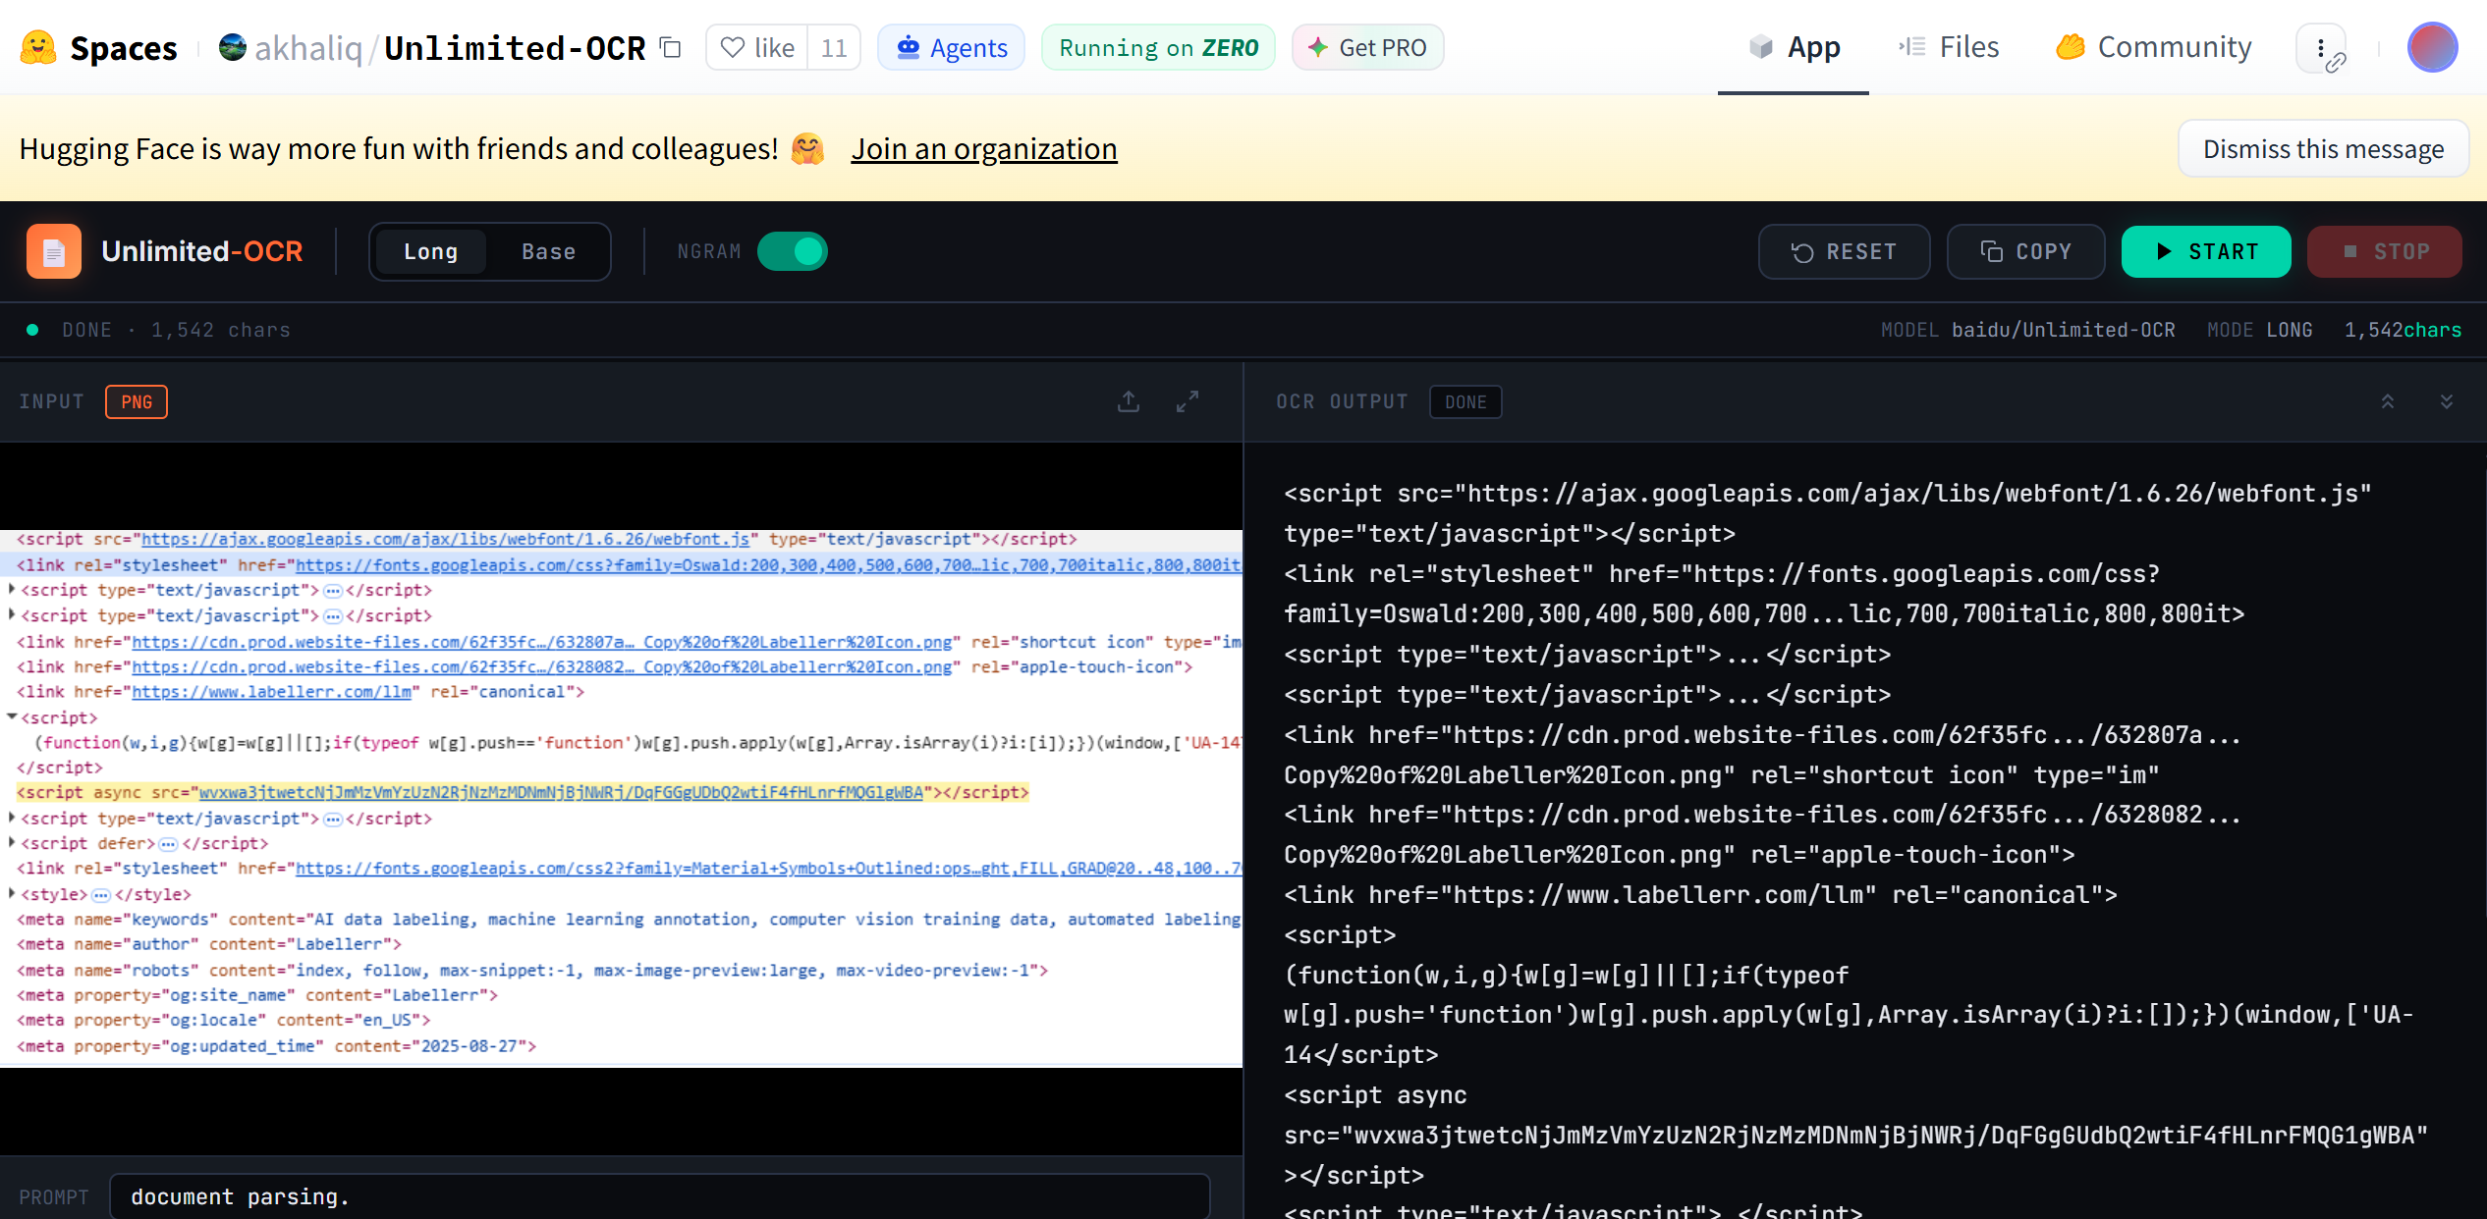The image size is (2487, 1219).
Task: Open the Community tab
Action: click(x=2154, y=47)
